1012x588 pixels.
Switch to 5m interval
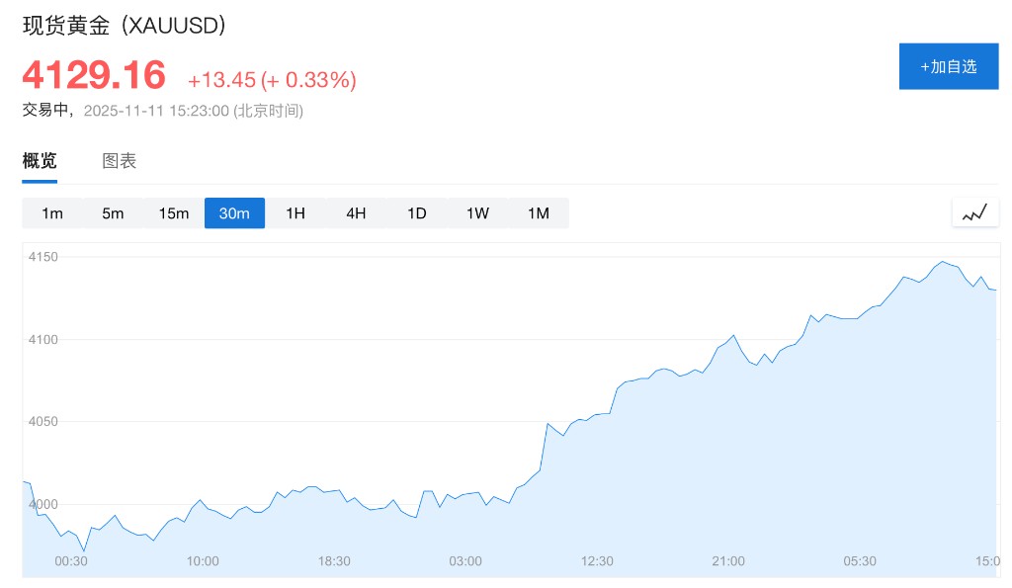tap(113, 213)
